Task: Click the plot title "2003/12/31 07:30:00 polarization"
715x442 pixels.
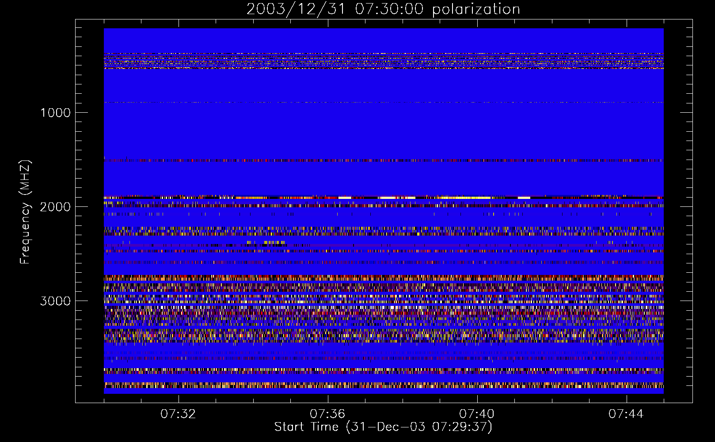Action: [383, 9]
